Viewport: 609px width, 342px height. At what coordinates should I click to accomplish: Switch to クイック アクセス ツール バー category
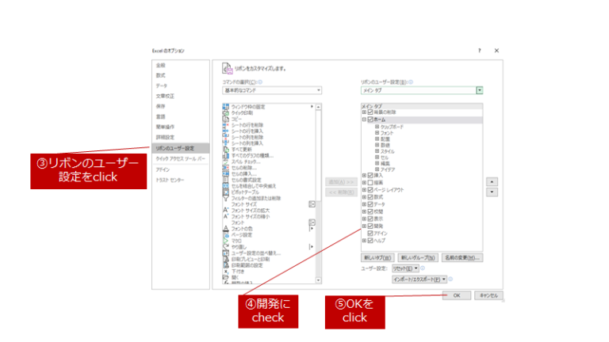[x=179, y=158]
